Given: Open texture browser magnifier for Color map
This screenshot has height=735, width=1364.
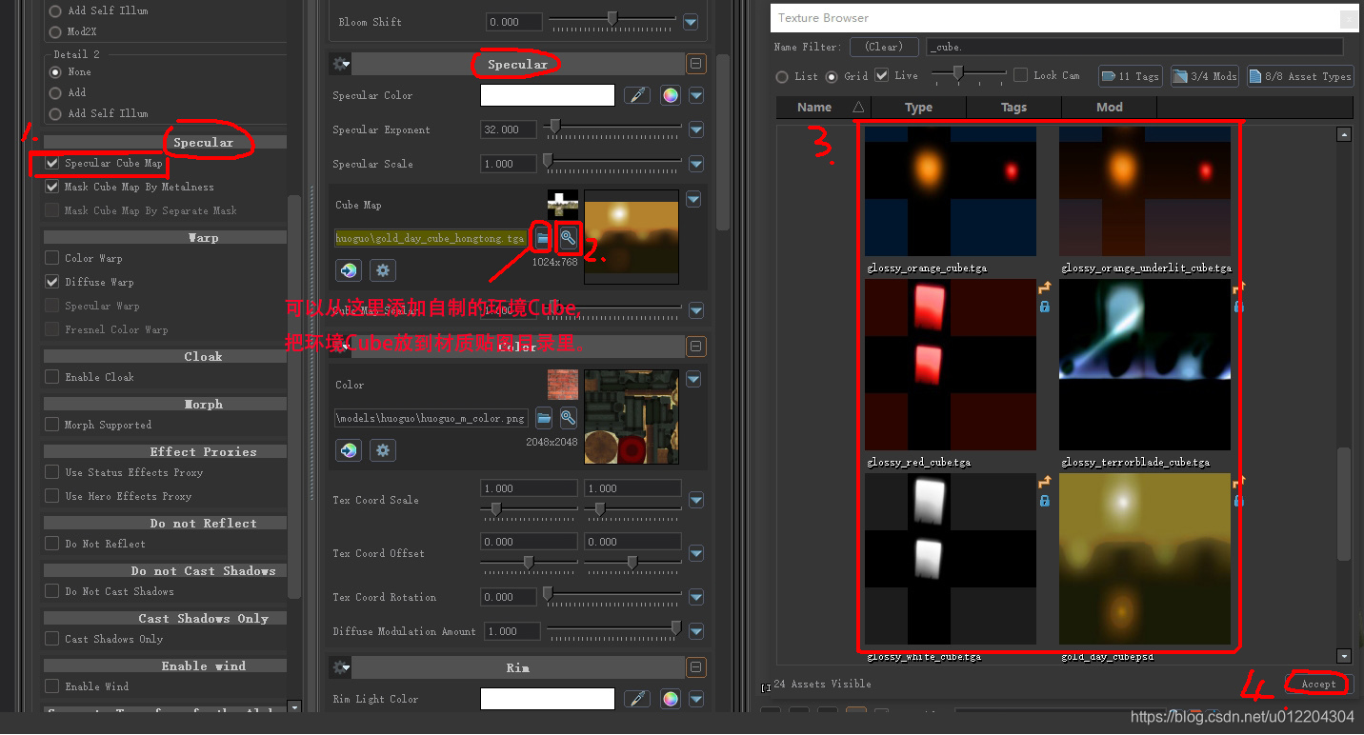Looking at the screenshot, I should click(x=568, y=418).
